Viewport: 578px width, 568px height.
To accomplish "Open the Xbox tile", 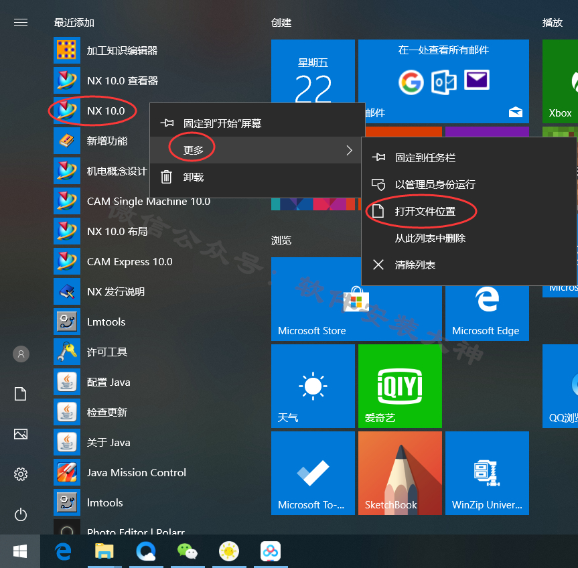I will pyautogui.click(x=560, y=81).
